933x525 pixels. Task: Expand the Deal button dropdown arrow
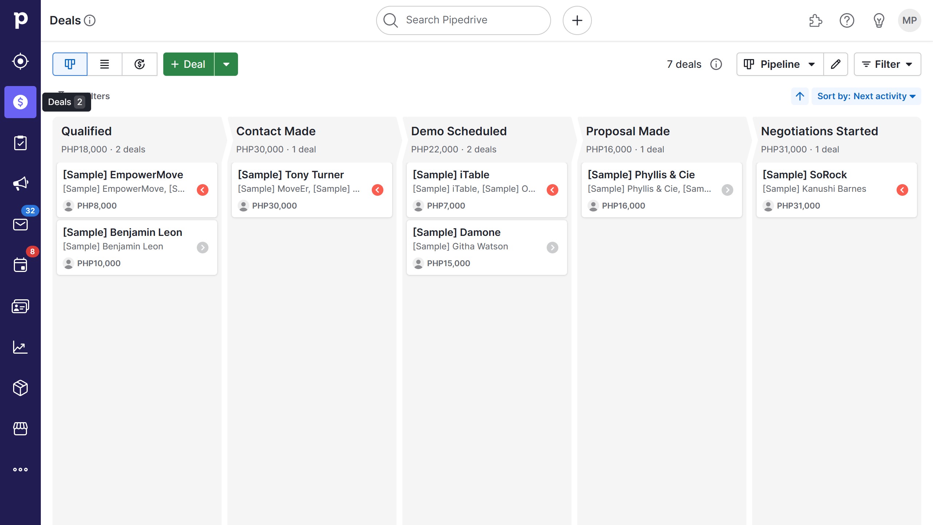pos(226,64)
